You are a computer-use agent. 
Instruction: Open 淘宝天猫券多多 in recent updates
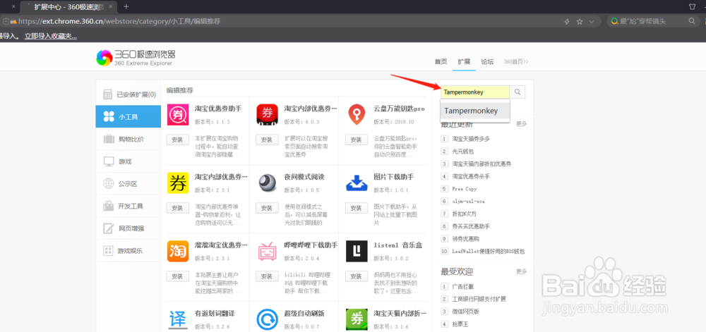click(471, 139)
